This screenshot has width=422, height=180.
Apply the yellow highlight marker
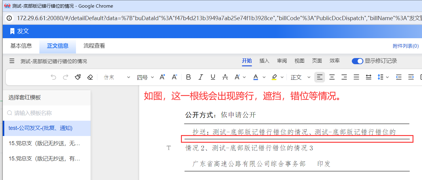point(274,77)
